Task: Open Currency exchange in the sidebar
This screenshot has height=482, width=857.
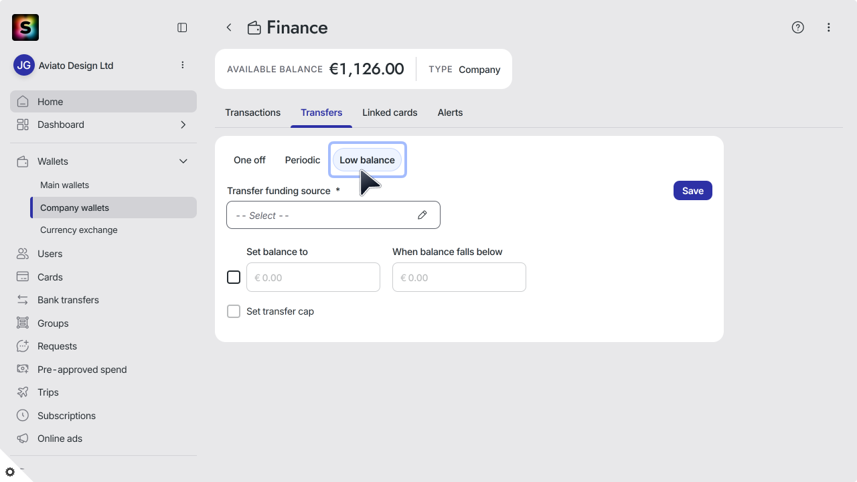Action: tap(79, 230)
